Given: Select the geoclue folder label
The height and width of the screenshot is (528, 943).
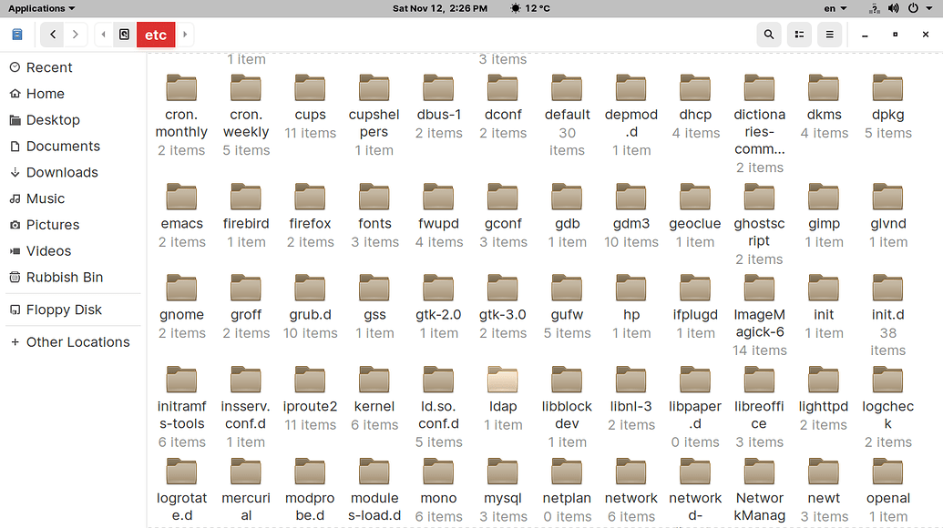Looking at the screenshot, I should pyautogui.click(x=695, y=223).
